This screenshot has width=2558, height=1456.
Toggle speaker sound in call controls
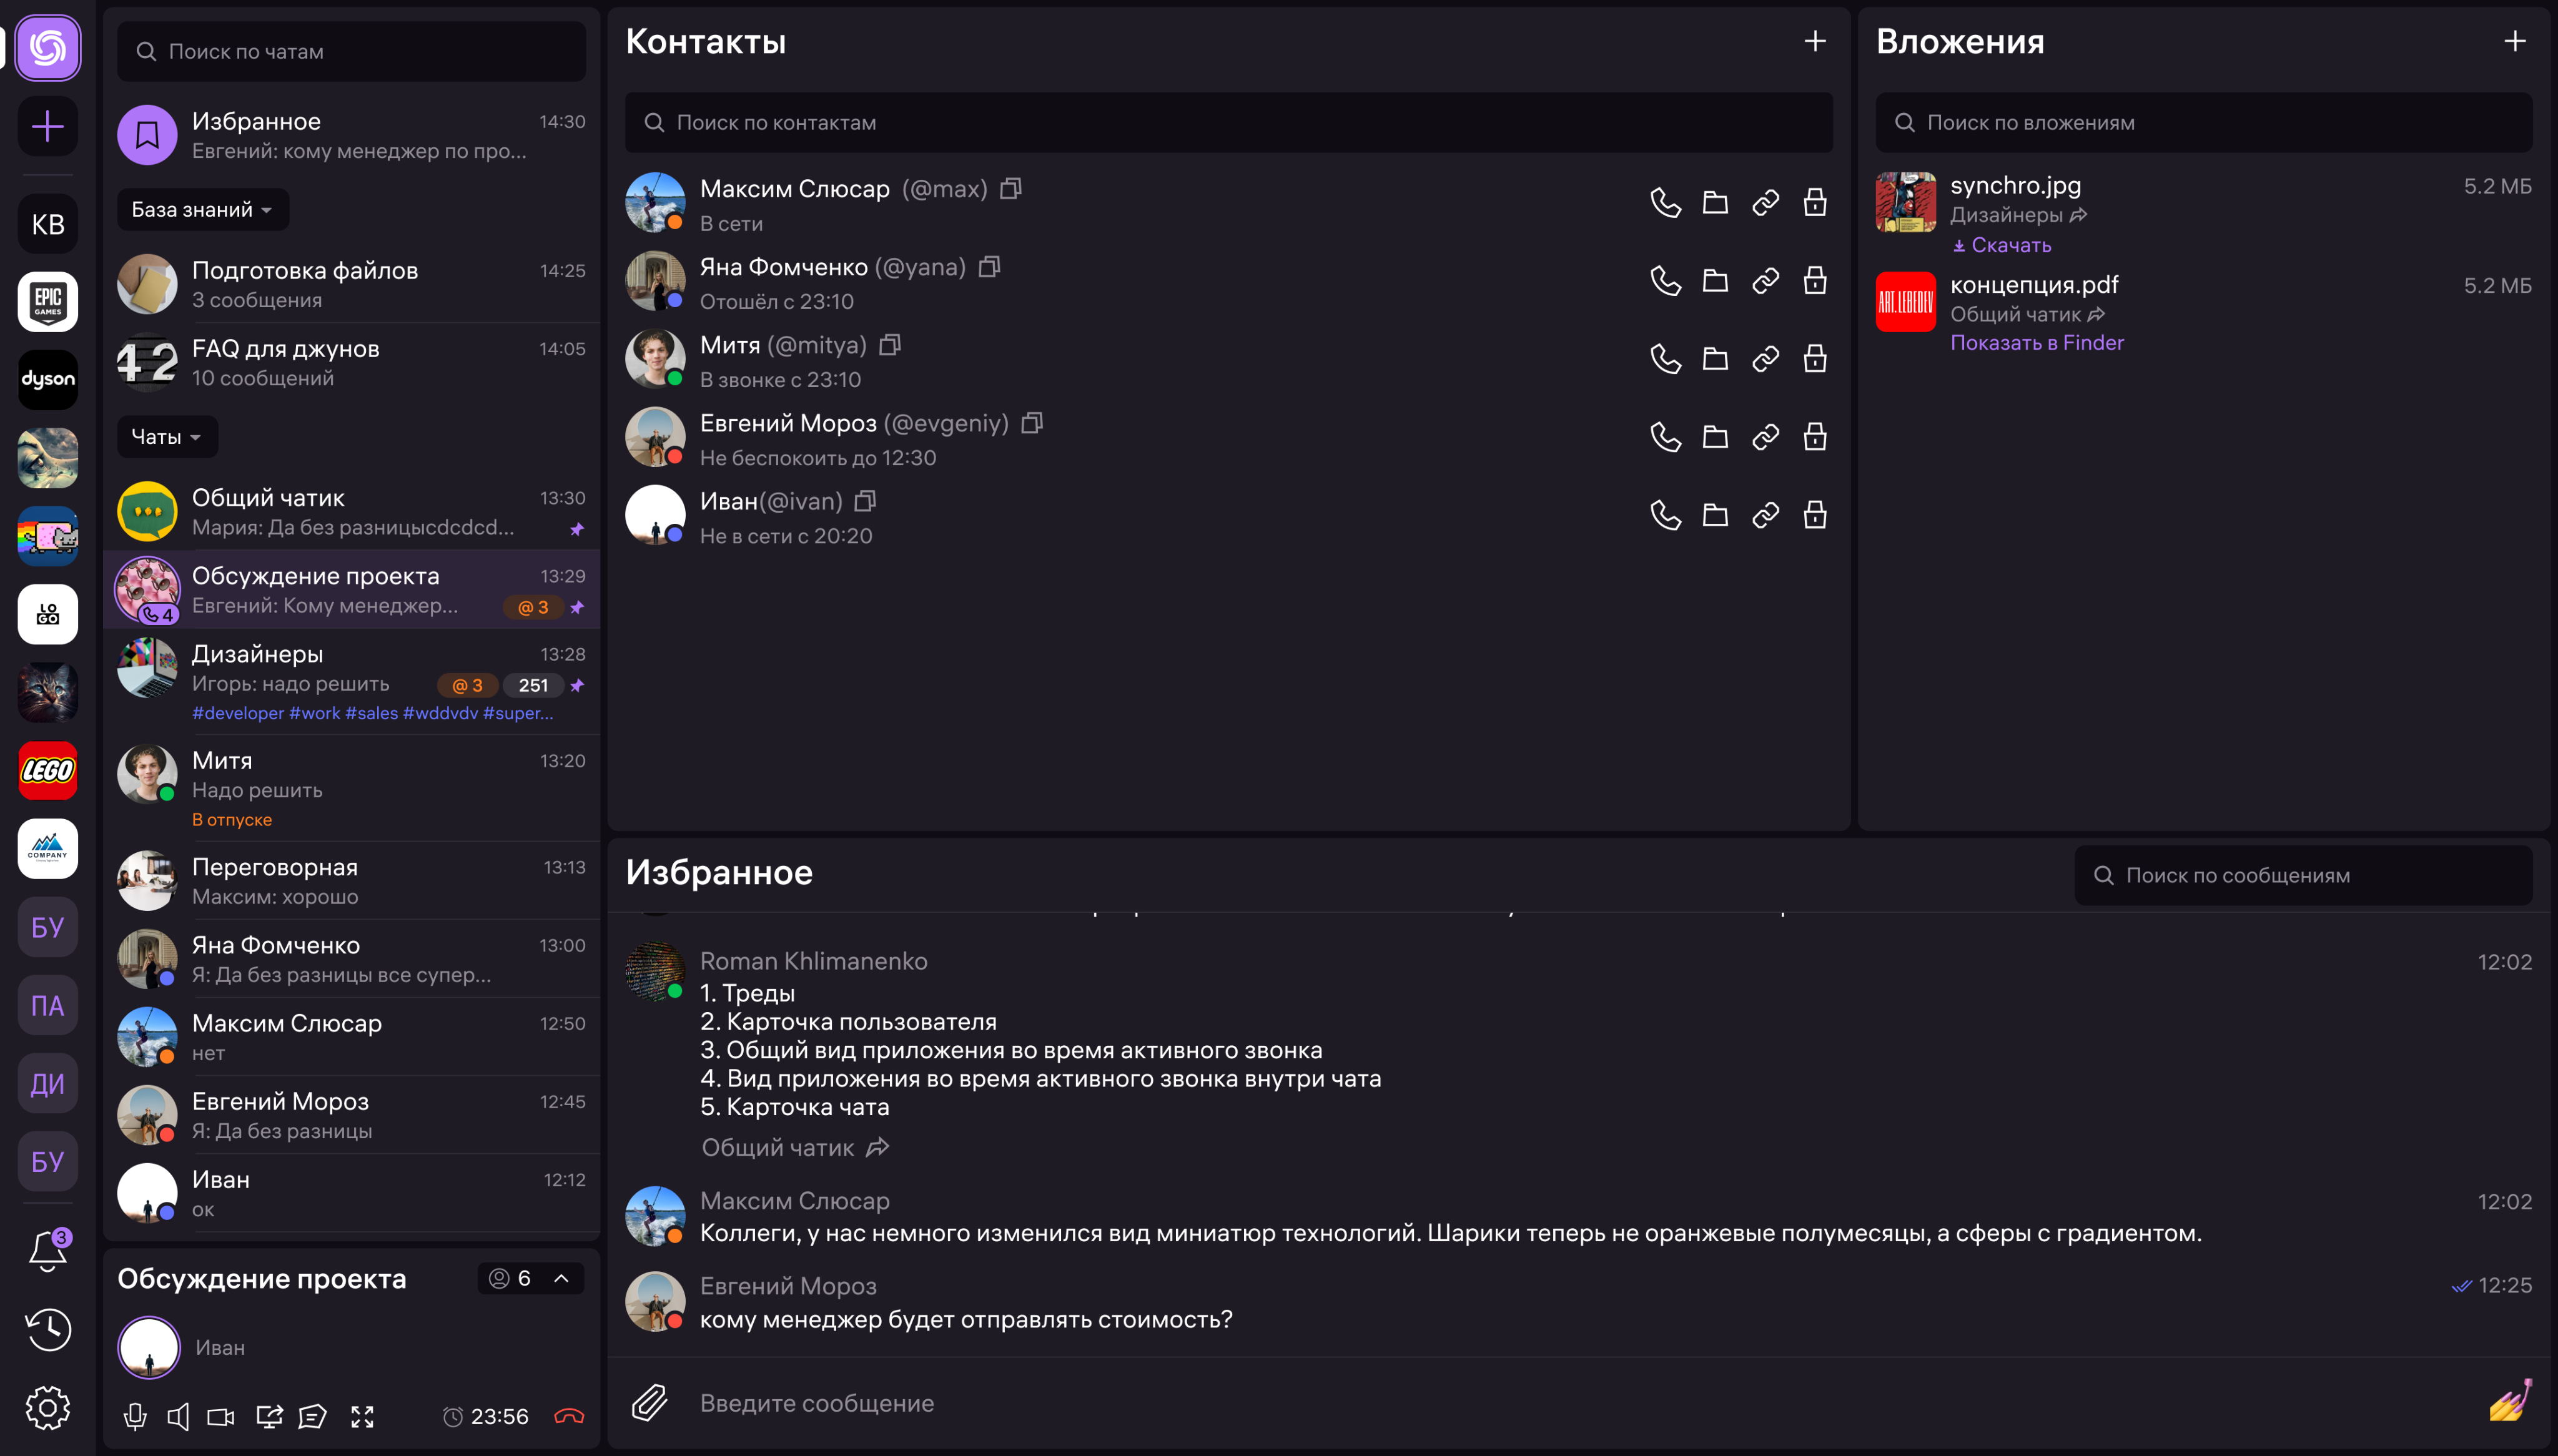pyautogui.click(x=178, y=1416)
